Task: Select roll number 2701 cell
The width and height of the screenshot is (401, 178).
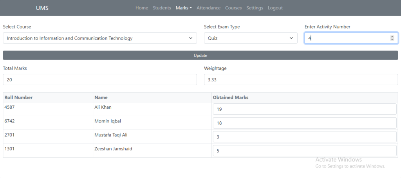Action: pyautogui.click(x=48, y=137)
